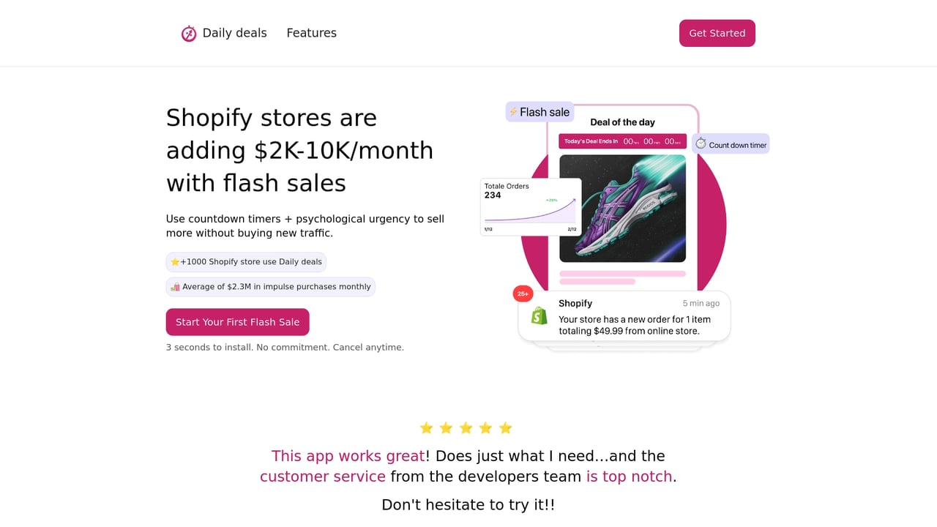The image size is (937, 527).
Task: Click the star icon in the +1000 Shopify badge
Action: tap(174, 261)
